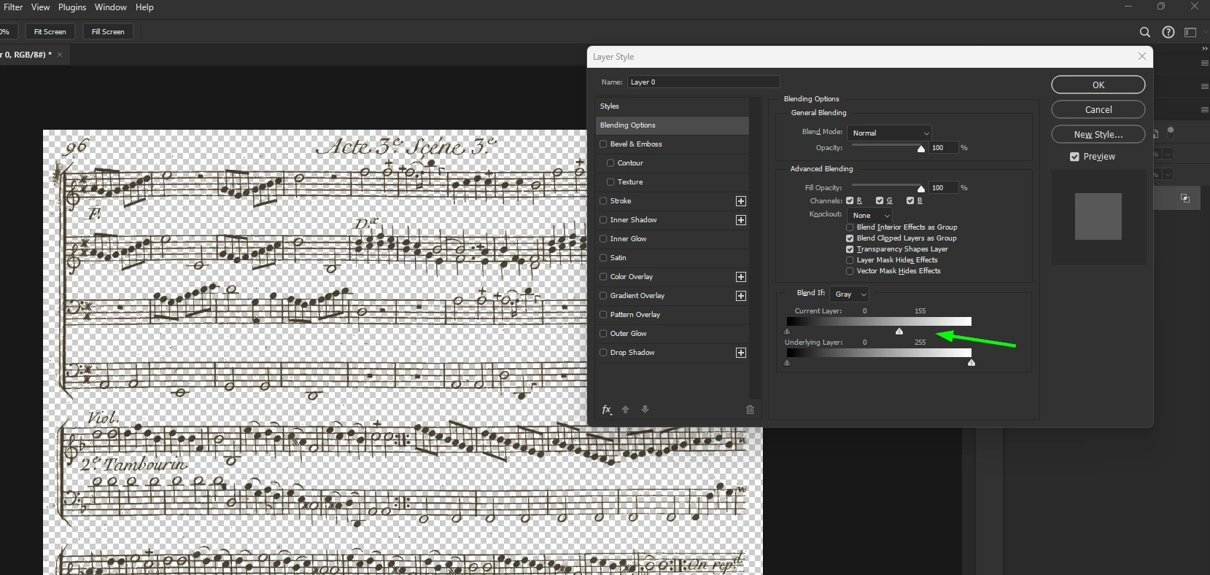The height and width of the screenshot is (575, 1210).
Task: Uncheck Transparency Shapes Layer
Action: pos(850,249)
